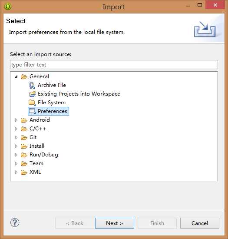
Task: Click the Preferences item icon
Action: pos(32,111)
